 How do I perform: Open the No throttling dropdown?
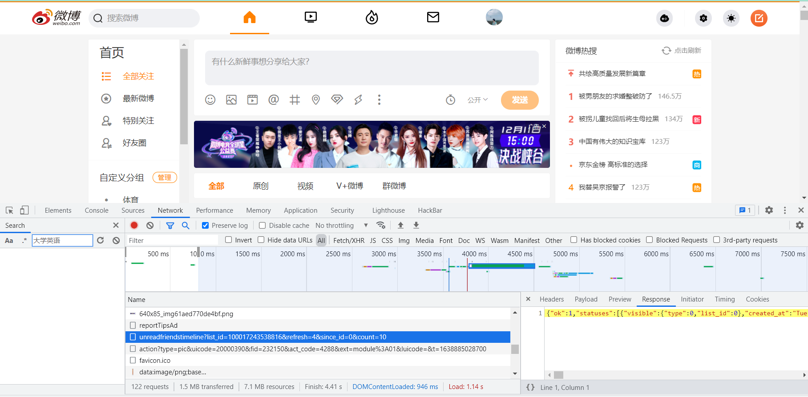[342, 226]
